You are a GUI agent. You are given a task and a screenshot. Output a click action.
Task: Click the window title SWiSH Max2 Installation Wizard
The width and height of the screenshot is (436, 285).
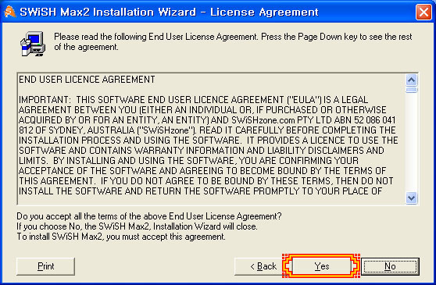(x=108, y=12)
